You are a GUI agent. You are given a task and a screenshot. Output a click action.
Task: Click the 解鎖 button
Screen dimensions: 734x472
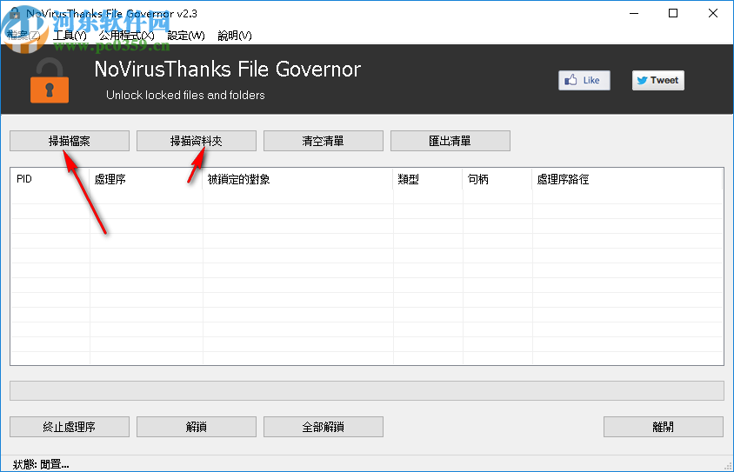(x=197, y=427)
